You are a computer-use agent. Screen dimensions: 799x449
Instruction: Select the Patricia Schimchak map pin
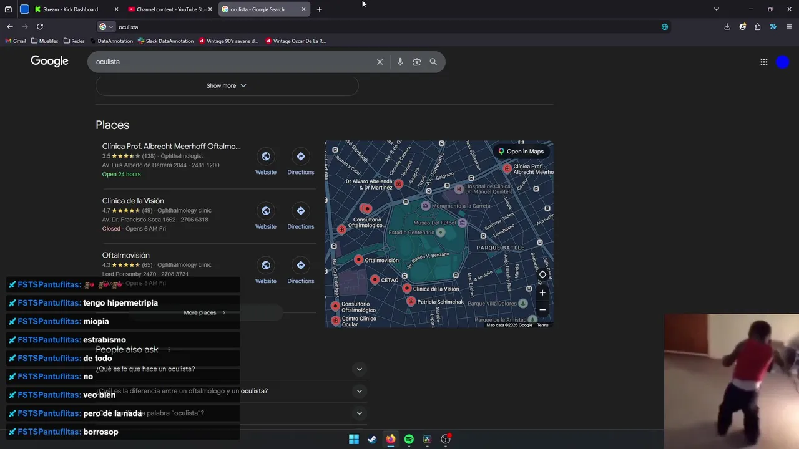(x=411, y=301)
